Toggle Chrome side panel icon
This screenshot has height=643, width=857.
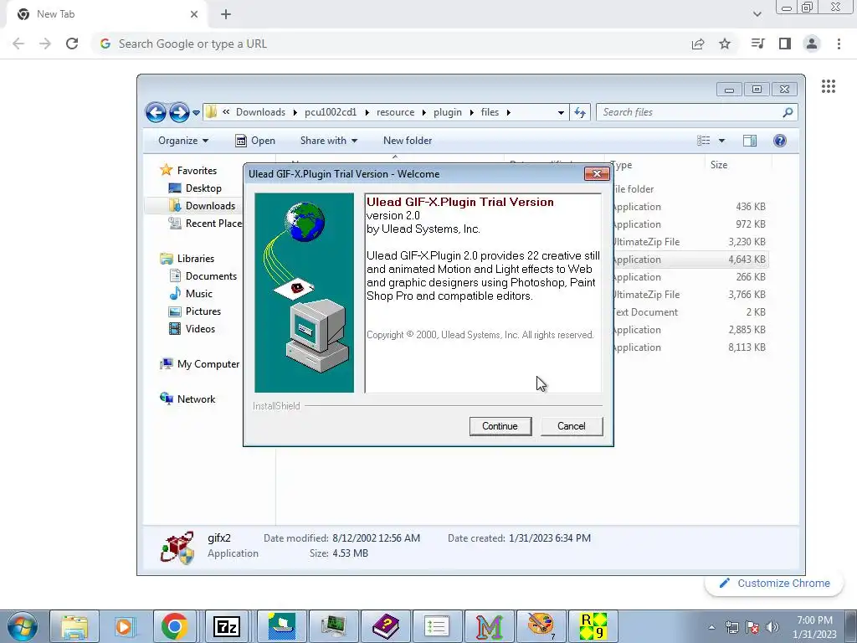coord(785,44)
